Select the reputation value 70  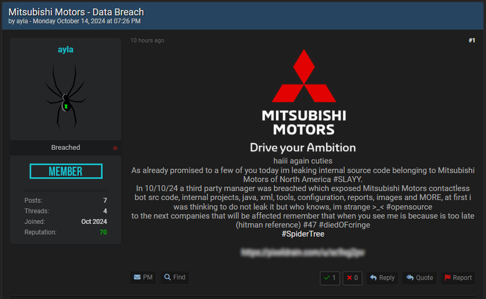tap(103, 232)
